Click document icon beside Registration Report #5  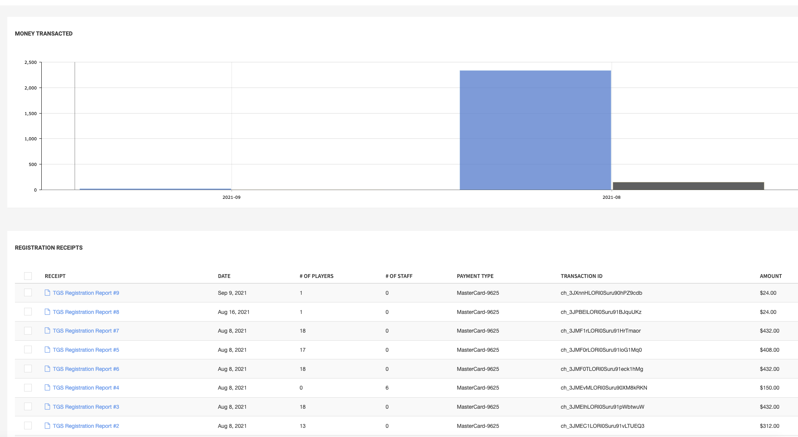pos(47,350)
